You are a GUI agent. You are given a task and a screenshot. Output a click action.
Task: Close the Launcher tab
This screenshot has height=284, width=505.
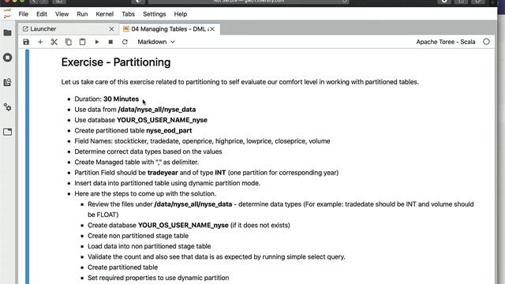tap(111, 29)
